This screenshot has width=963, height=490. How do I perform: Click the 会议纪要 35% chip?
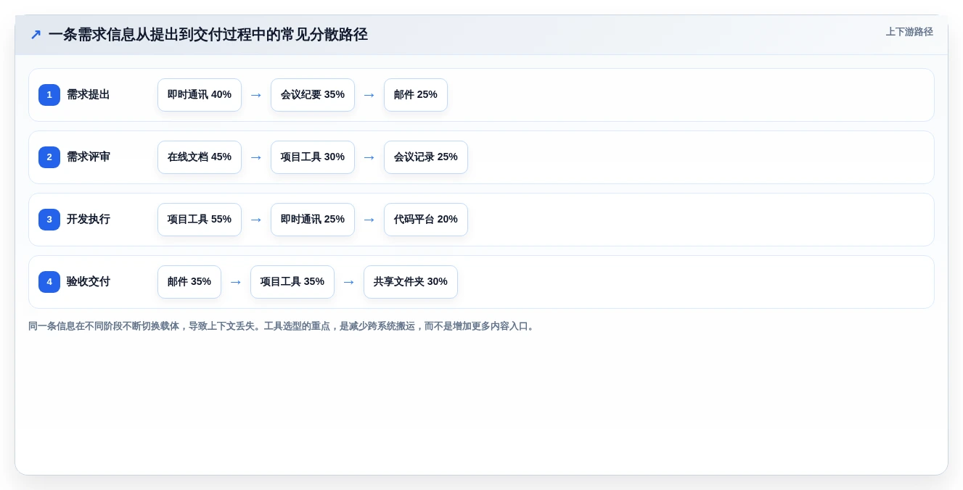pos(313,95)
